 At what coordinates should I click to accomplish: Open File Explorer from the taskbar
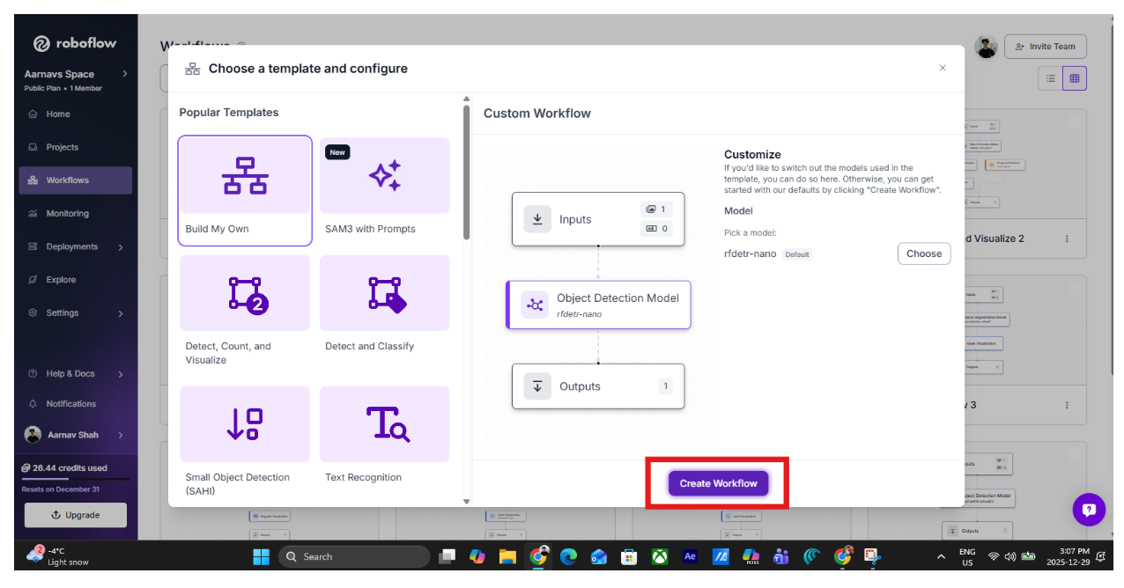pyautogui.click(x=507, y=556)
